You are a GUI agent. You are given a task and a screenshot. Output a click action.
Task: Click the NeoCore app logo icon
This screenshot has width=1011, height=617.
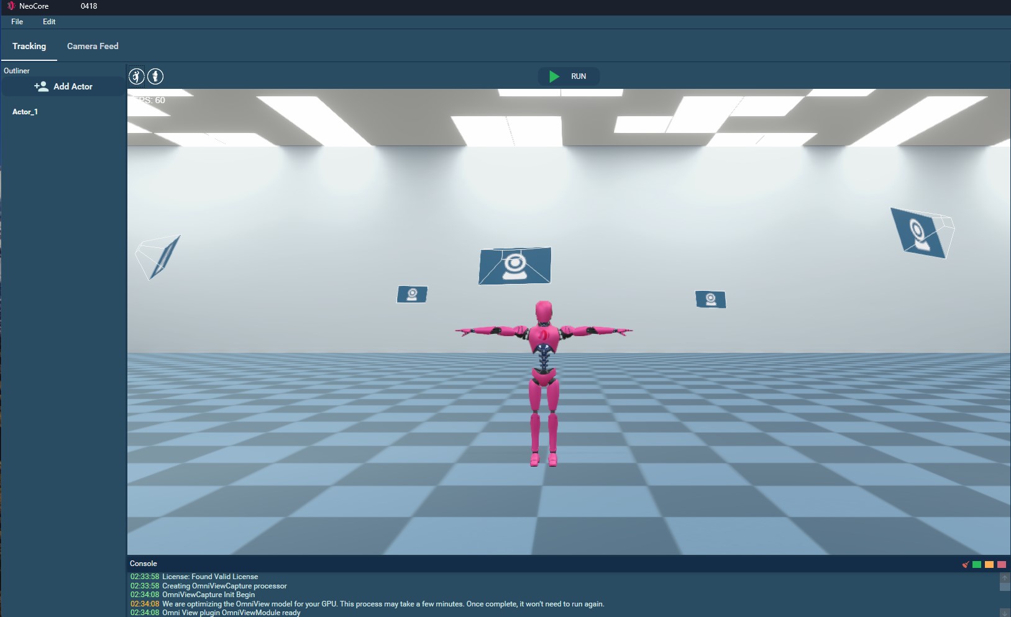(x=11, y=6)
